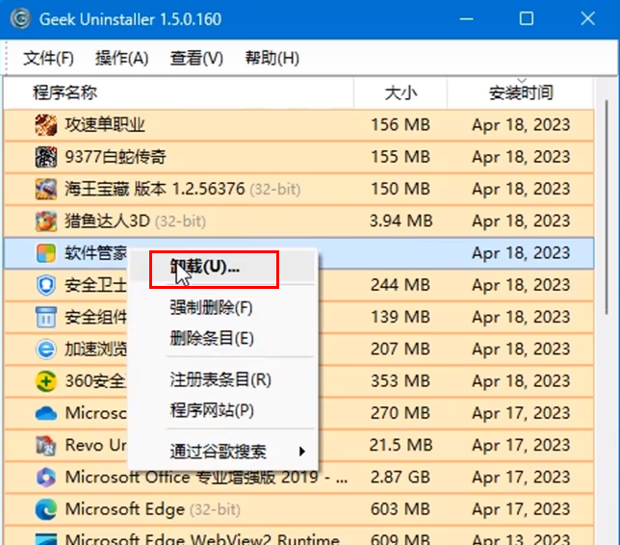Maximize the Geek Uninstaller window
620x545 pixels.
[527, 18]
